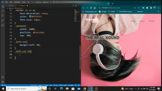162x91 pixels.
Task: Click Port: 5500 Live Server toggle
Action: click(63, 85)
